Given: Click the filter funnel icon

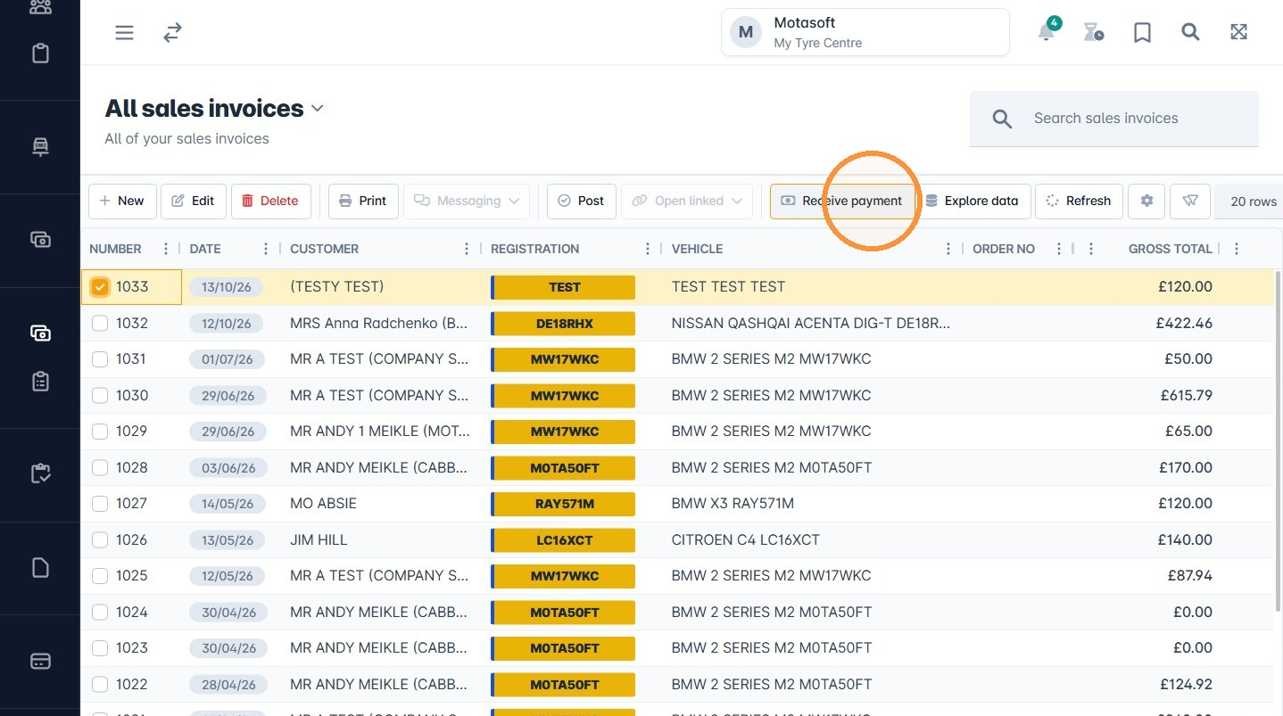Looking at the screenshot, I should coord(1190,201).
